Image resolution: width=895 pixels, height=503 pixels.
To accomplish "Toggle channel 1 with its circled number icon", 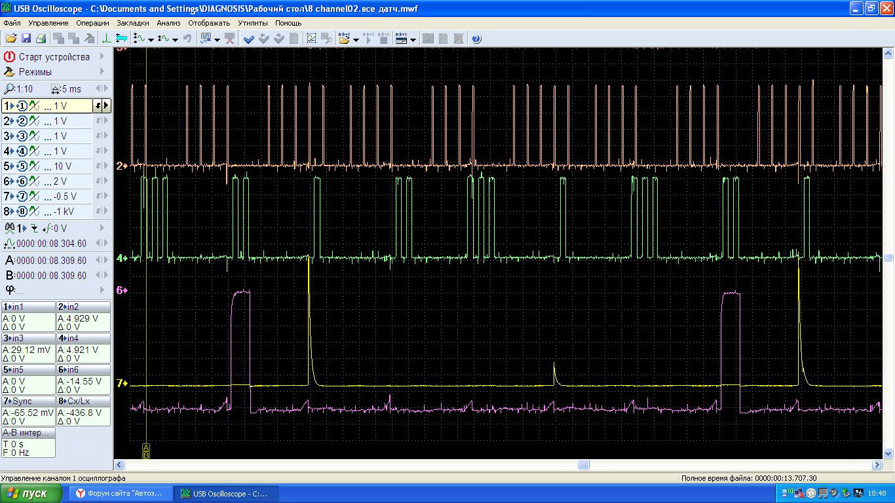I will pos(22,105).
